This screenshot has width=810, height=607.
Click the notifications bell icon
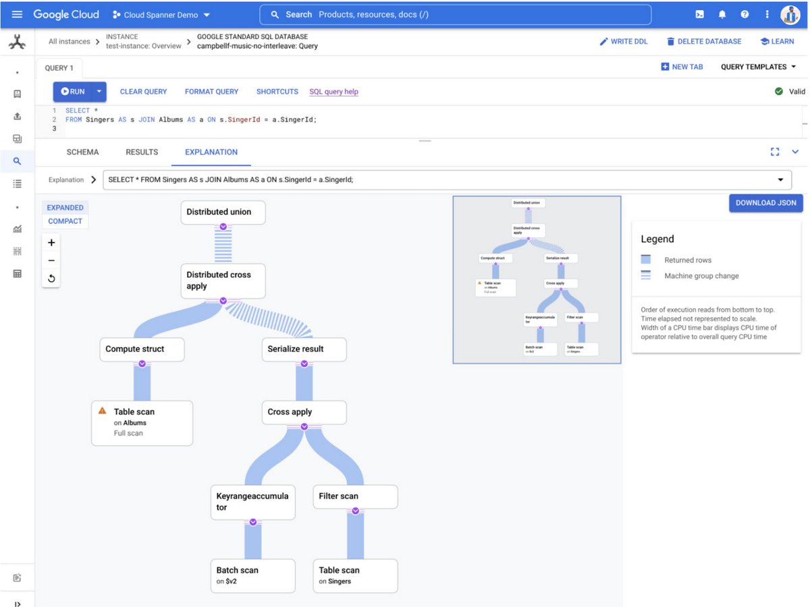point(722,14)
